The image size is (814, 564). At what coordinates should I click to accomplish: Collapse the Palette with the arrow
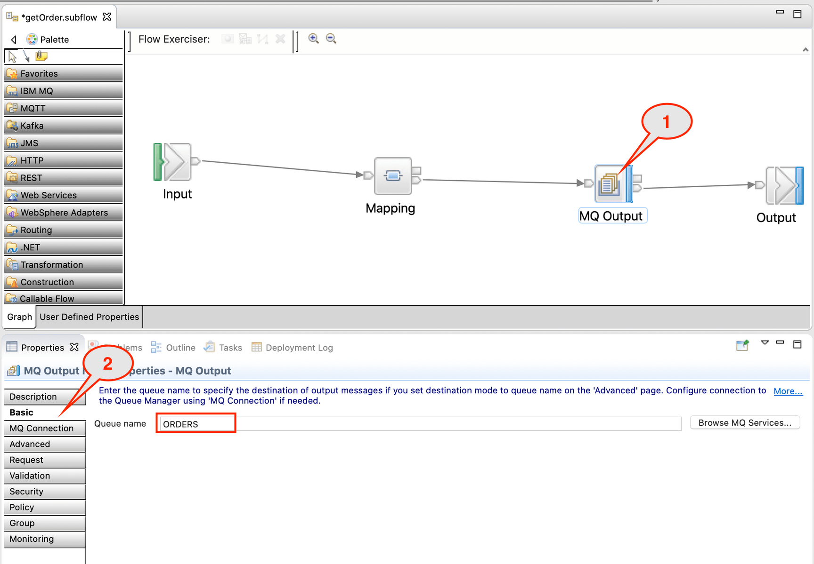coord(13,40)
